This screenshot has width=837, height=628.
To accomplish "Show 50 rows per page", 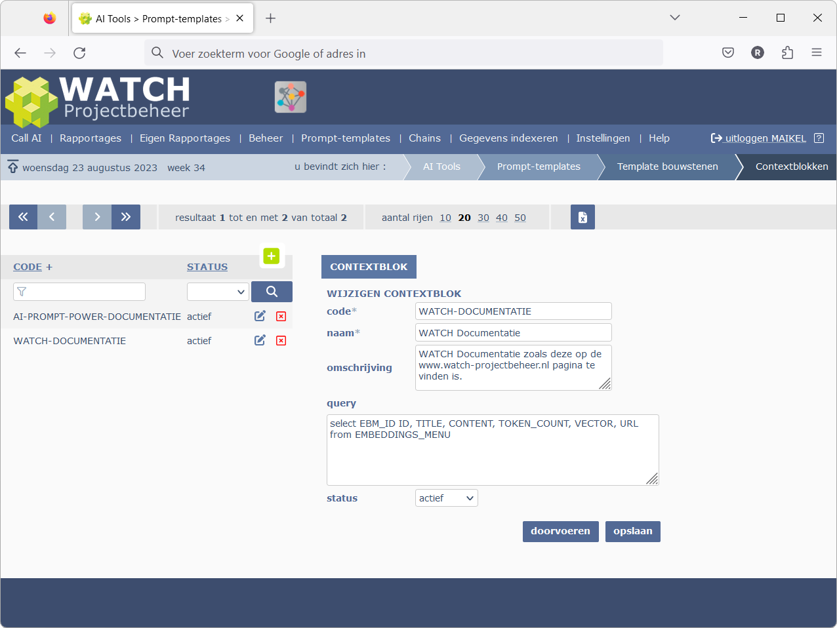I will (x=520, y=218).
